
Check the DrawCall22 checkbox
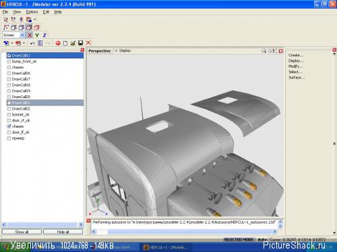coord(9,109)
